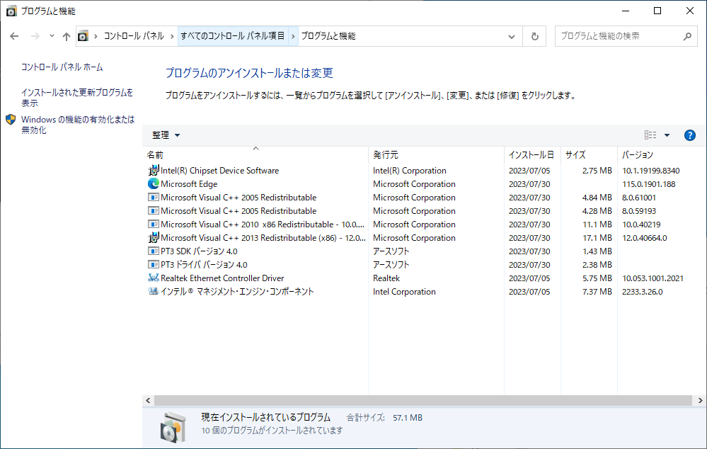
Task: Expand the chevron after コントロール パネル breadcrumb
Action: [x=172, y=36]
